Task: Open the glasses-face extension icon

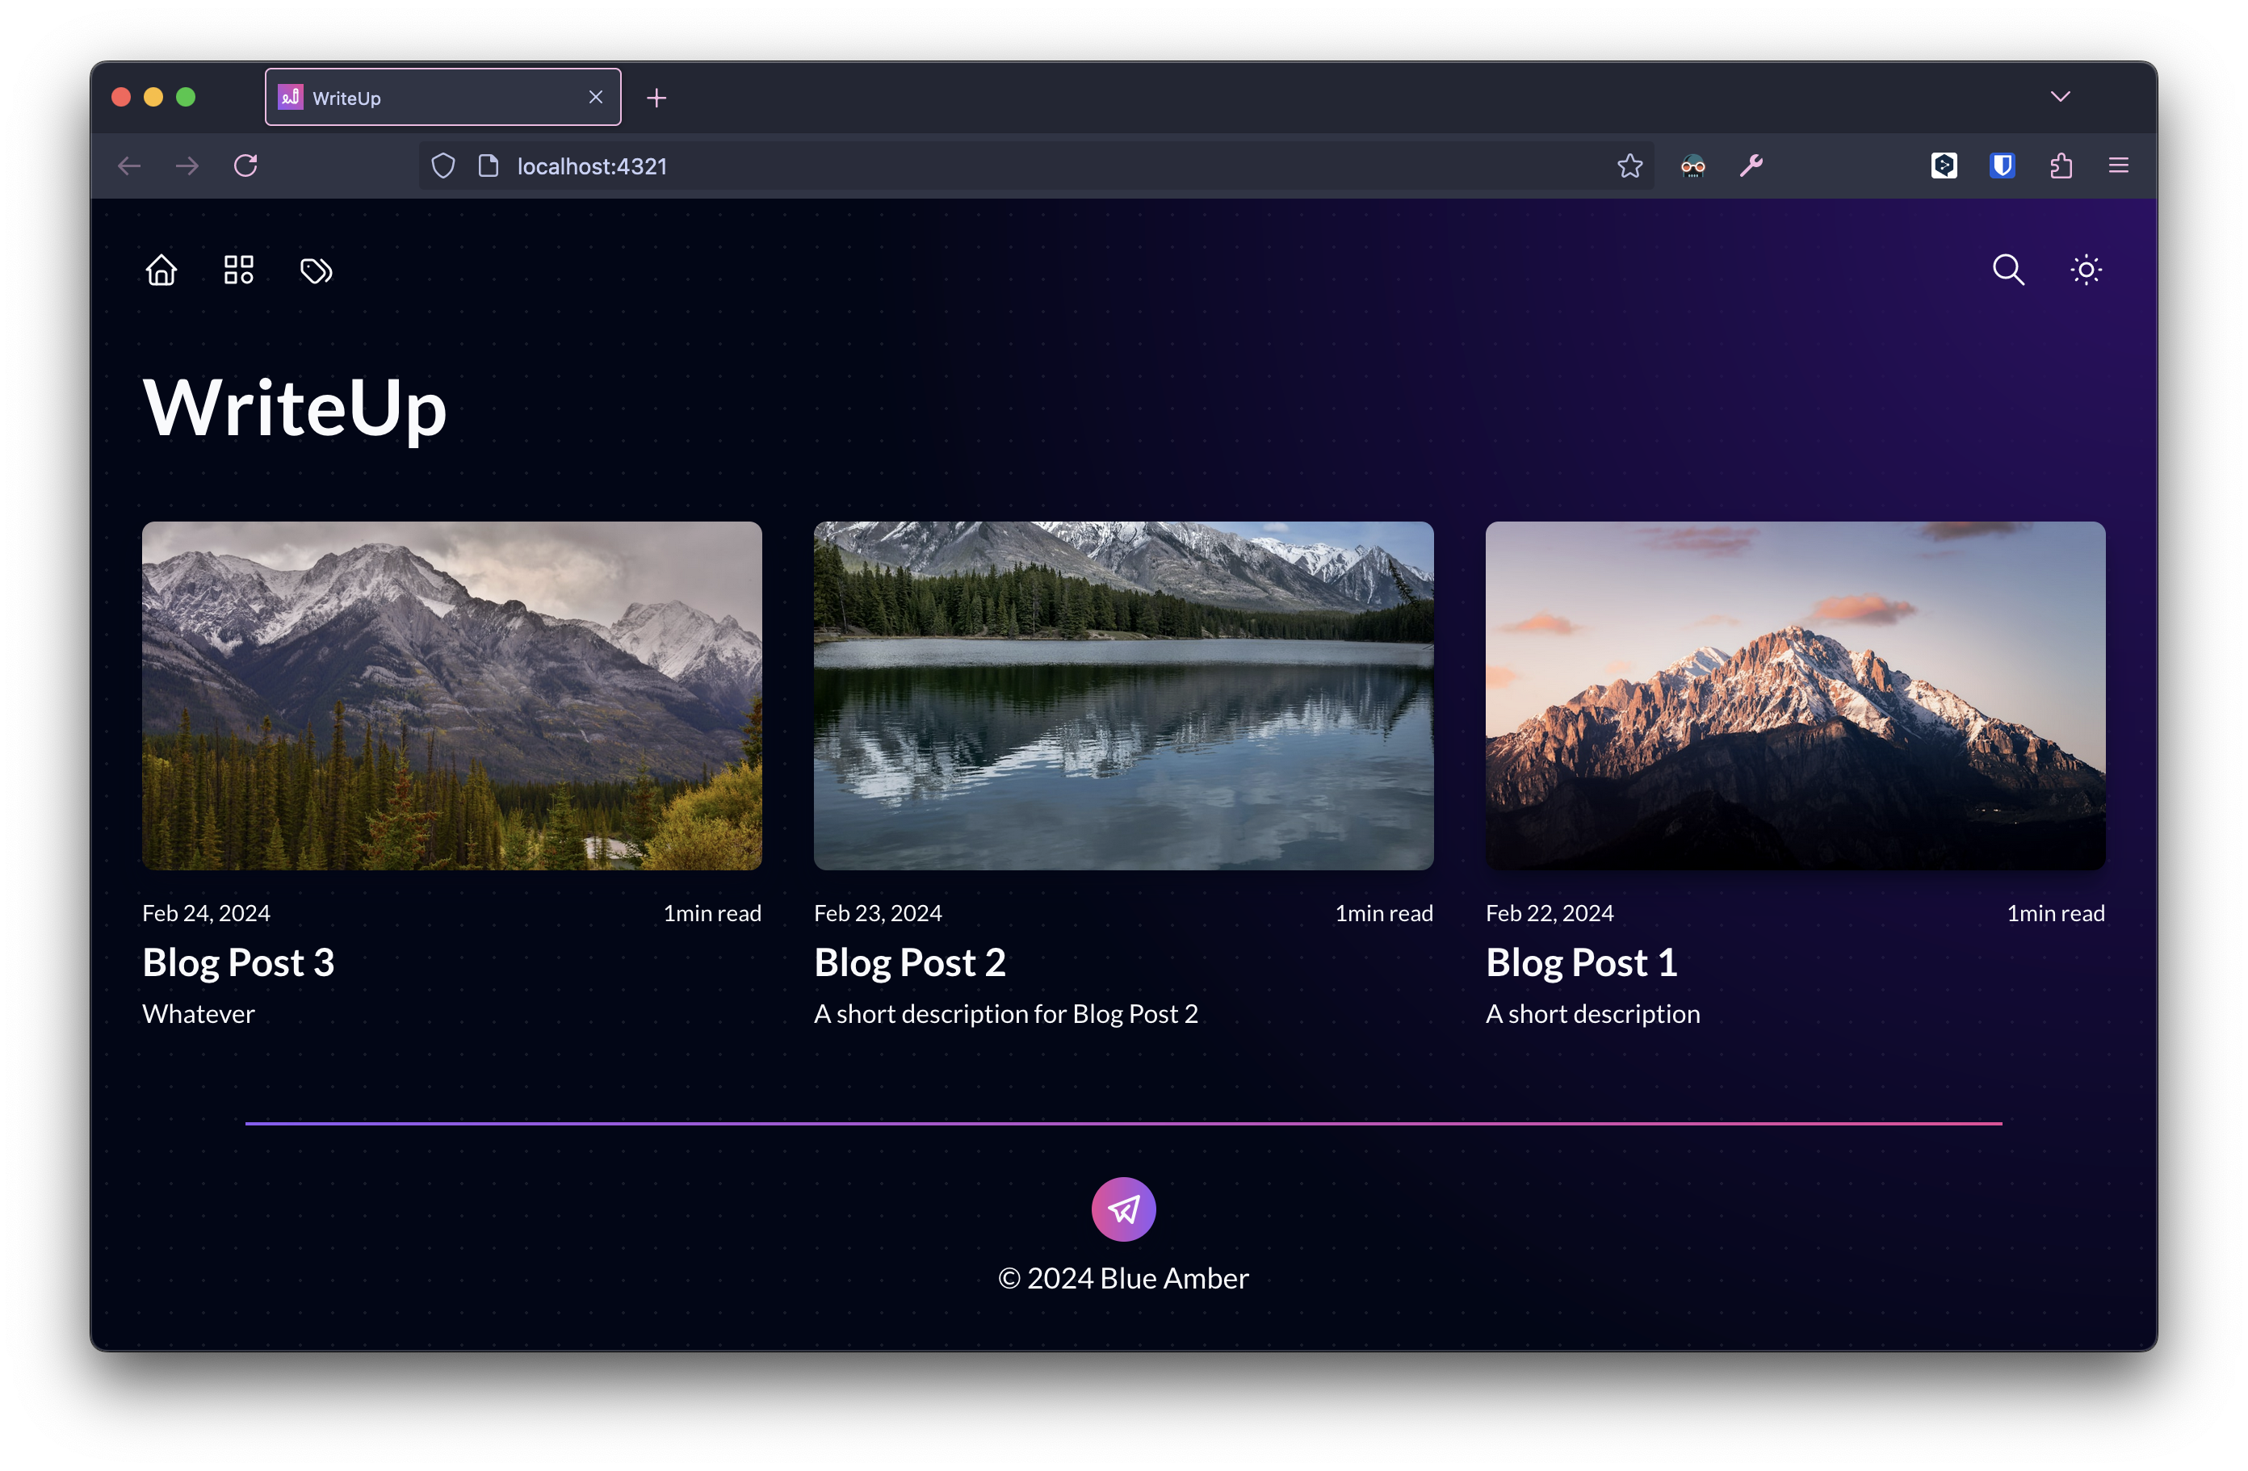Action: (1692, 166)
